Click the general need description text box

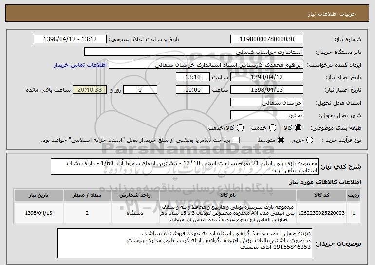click(x=185, y=166)
